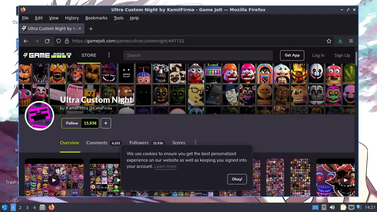Open the tracking protection shield icon
The height and width of the screenshot is (212, 377).
pos(59,41)
